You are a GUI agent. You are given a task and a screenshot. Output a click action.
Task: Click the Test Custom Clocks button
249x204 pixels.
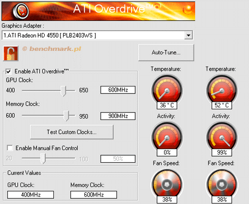click(72, 132)
